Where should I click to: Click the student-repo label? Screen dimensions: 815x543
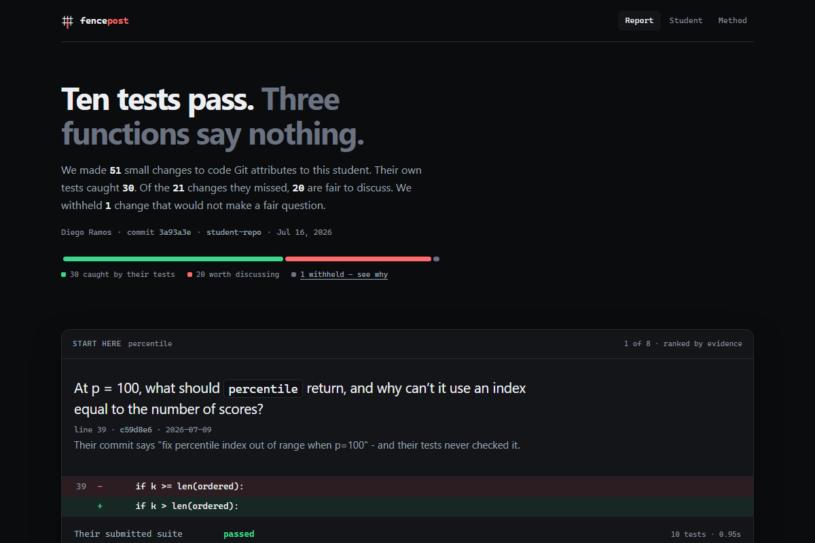(x=234, y=232)
